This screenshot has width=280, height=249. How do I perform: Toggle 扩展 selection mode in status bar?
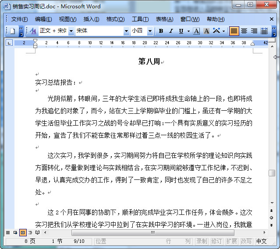(x=231, y=241)
